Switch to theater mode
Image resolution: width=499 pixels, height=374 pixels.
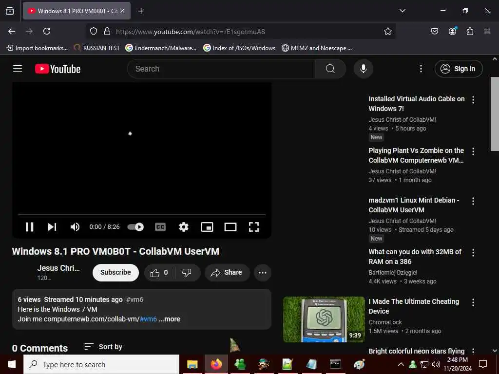click(230, 227)
